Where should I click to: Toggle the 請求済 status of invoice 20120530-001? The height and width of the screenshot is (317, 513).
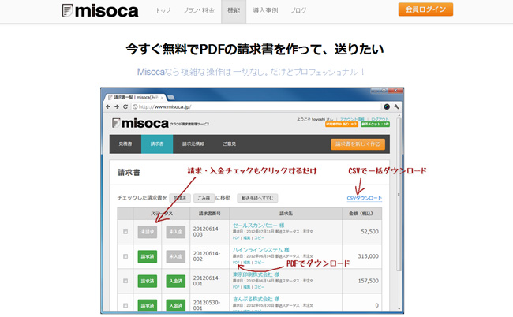pos(148,305)
